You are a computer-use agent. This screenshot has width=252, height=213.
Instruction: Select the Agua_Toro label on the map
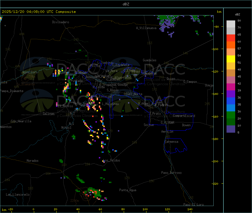pos(30,72)
